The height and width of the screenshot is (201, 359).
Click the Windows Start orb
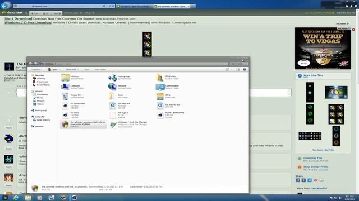tap(5, 198)
